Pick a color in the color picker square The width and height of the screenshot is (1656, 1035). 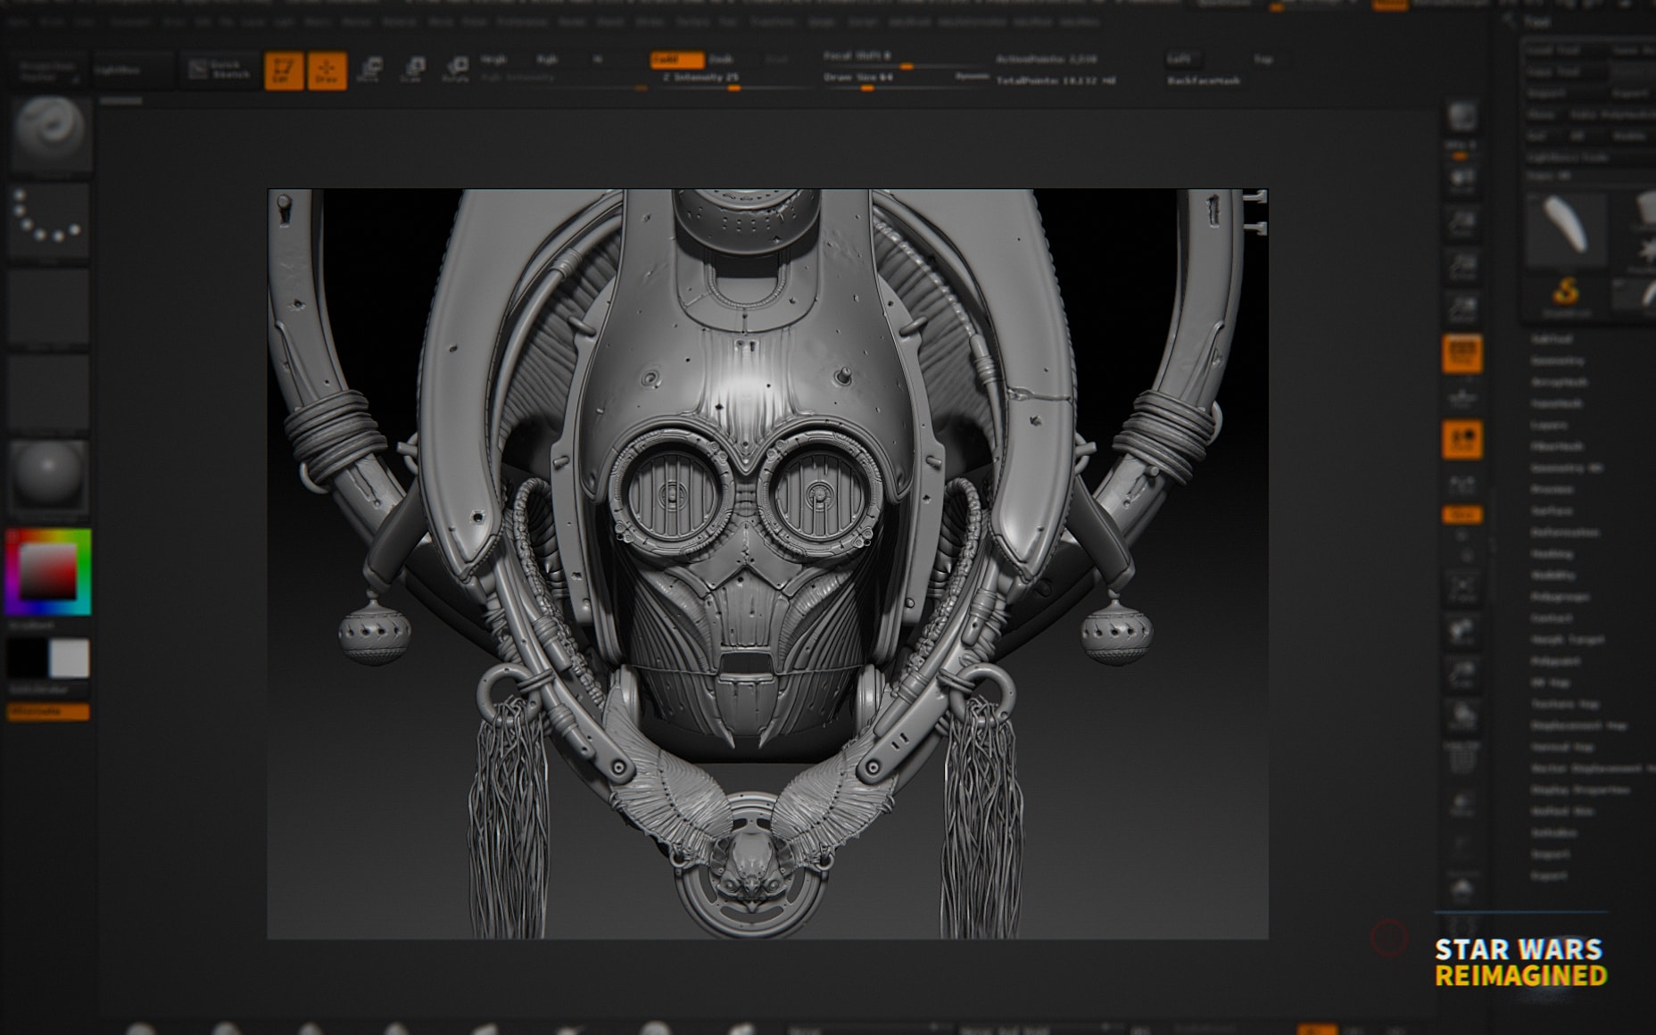[48, 571]
